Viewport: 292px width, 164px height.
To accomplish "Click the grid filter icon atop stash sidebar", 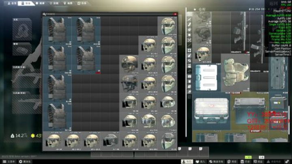I will pos(189,14).
